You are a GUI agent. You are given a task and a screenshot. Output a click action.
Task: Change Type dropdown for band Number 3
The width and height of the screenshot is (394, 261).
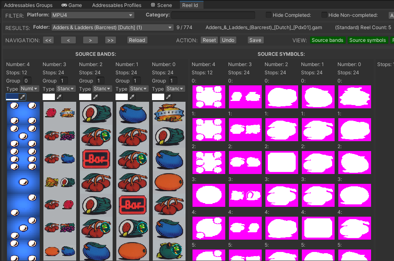click(66, 89)
